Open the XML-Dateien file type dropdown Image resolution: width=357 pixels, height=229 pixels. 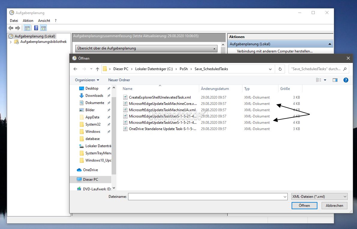tap(319, 197)
